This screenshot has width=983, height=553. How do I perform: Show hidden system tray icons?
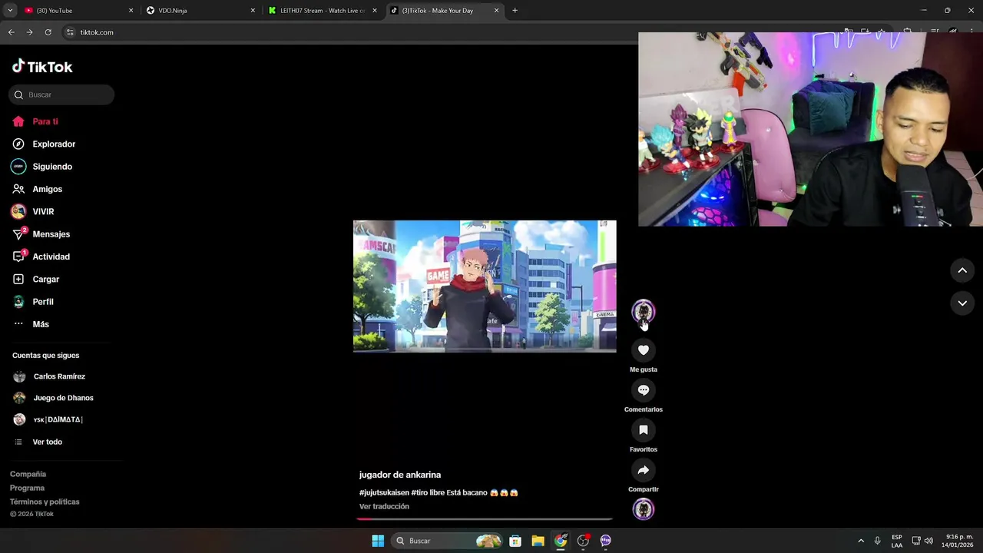tap(861, 541)
